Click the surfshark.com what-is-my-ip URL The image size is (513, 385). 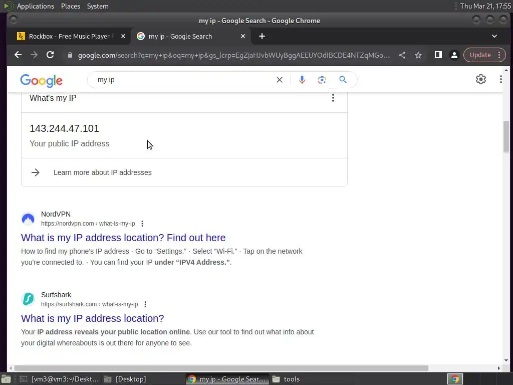point(90,304)
